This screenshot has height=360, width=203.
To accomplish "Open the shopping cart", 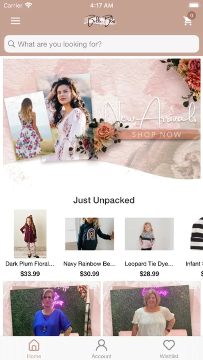I will 188,21.
